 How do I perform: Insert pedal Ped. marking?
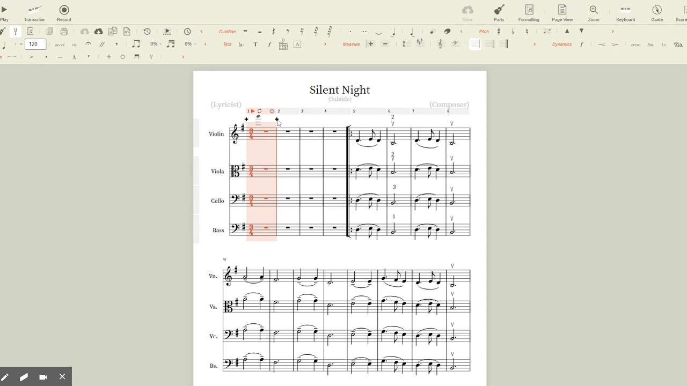pos(678,44)
